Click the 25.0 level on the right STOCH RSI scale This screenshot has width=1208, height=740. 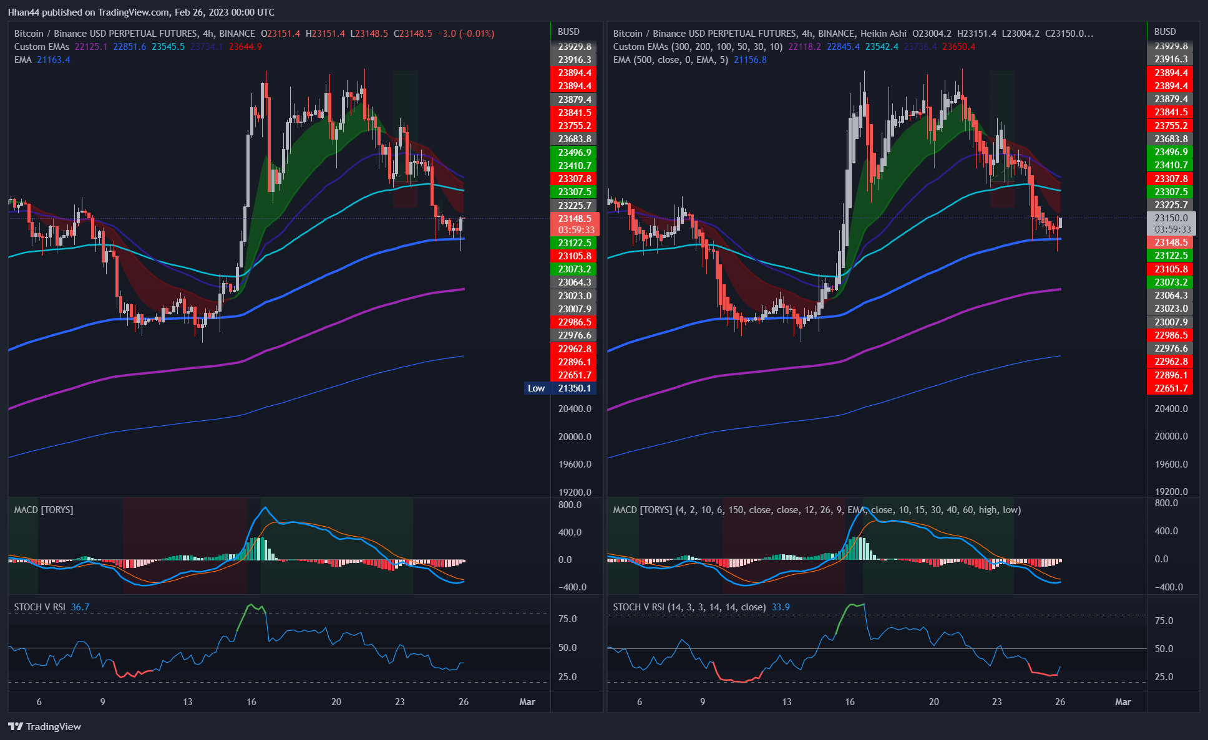coord(1164,677)
